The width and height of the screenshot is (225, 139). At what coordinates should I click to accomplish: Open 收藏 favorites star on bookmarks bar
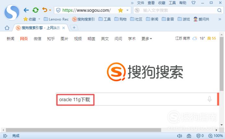30,19
